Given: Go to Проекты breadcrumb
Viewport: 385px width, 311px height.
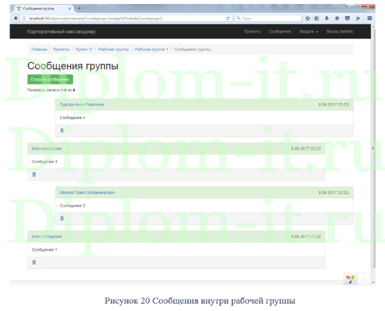Looking at the screenshot, I should pos(61,49).
